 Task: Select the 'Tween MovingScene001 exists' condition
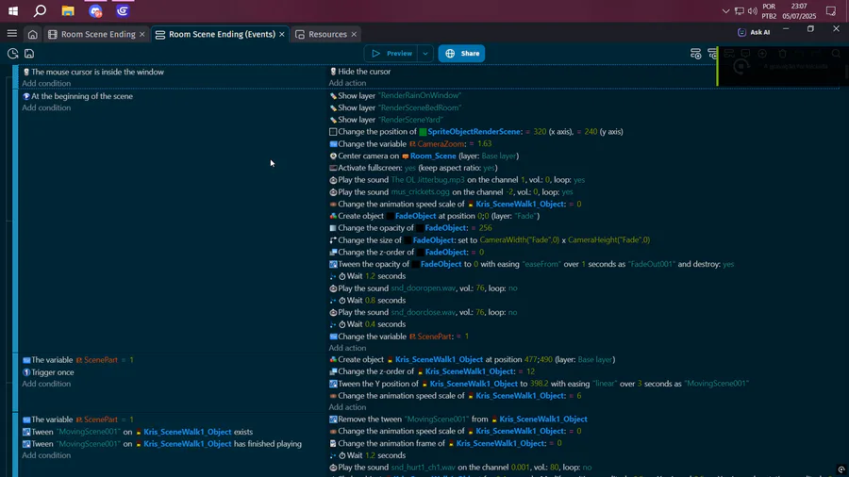click(138, 432)
